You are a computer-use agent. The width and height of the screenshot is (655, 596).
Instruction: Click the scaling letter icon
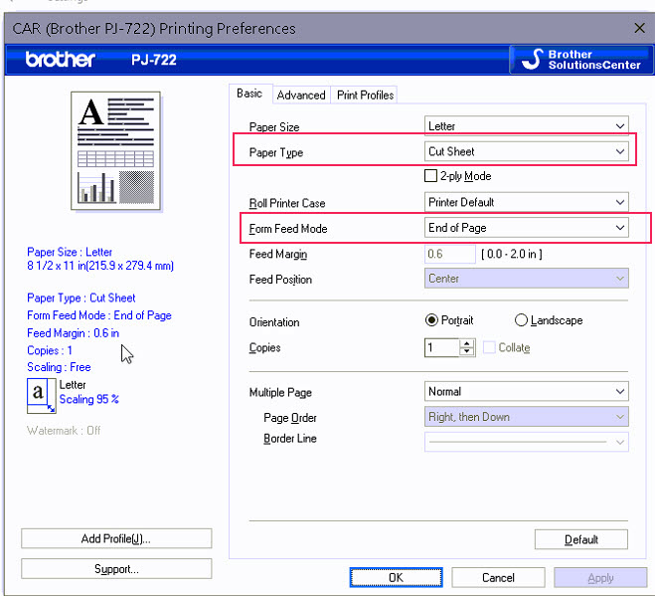click(41, 395)
